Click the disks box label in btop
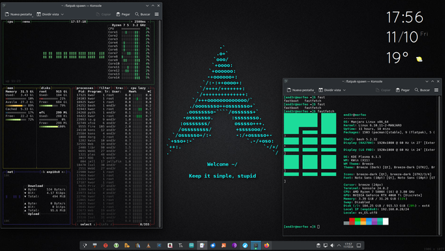Image resolution: width=445 pixels, height=251 pixels. pos(45,88)
